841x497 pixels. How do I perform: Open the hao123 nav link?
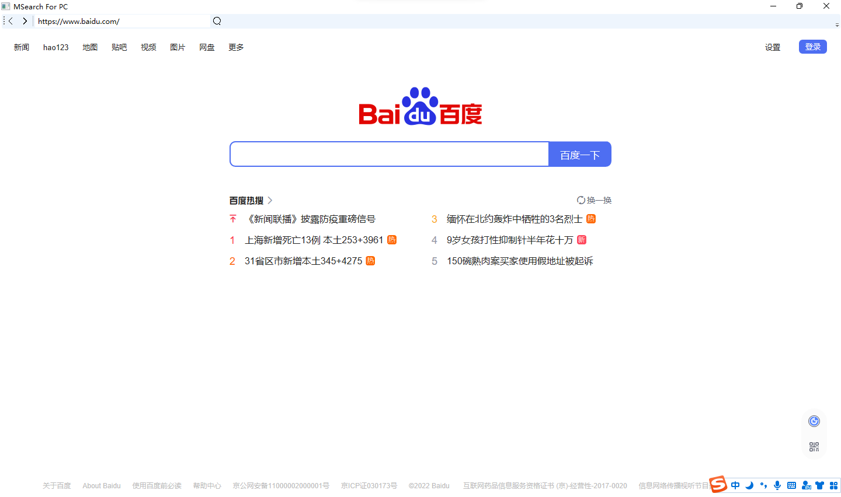click(56, 47)
